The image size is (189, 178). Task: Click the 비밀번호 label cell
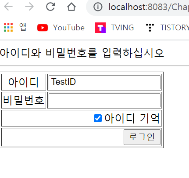(x=24, y=100)
